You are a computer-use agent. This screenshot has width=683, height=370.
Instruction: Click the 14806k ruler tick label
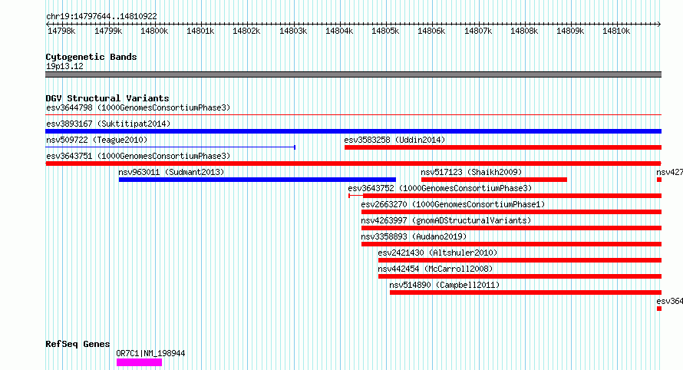(431, 31)
